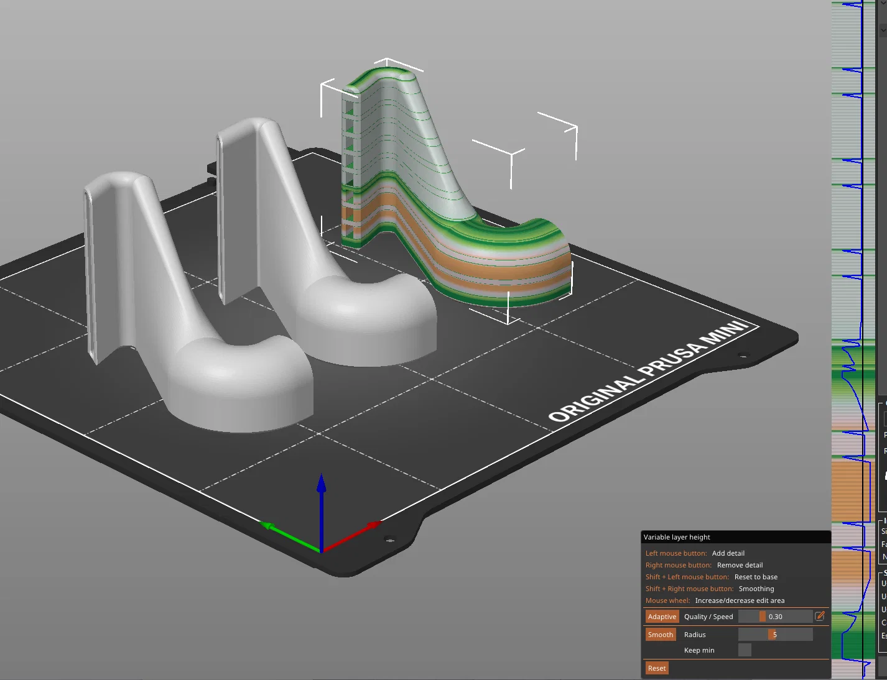This screenshot has height=680, width=887.
Task: Click the Smooth button
Action: click(x=661, y=635)
